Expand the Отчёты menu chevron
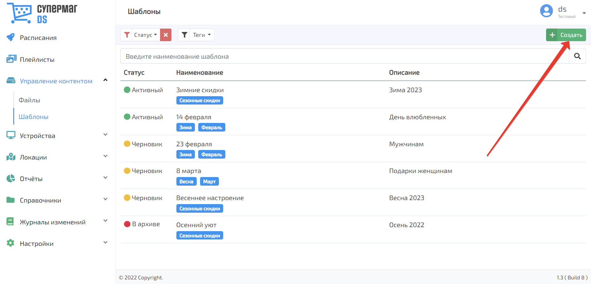This screenshot has width=591, height=284. point(105,178)
